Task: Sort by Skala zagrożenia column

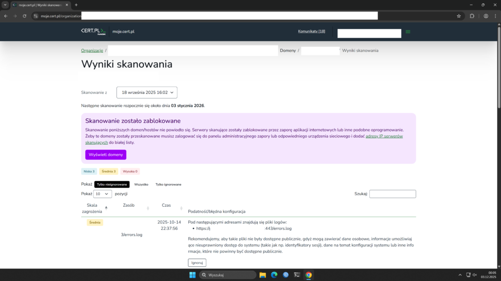Action: pyautogui.click(x=94, y=208)
